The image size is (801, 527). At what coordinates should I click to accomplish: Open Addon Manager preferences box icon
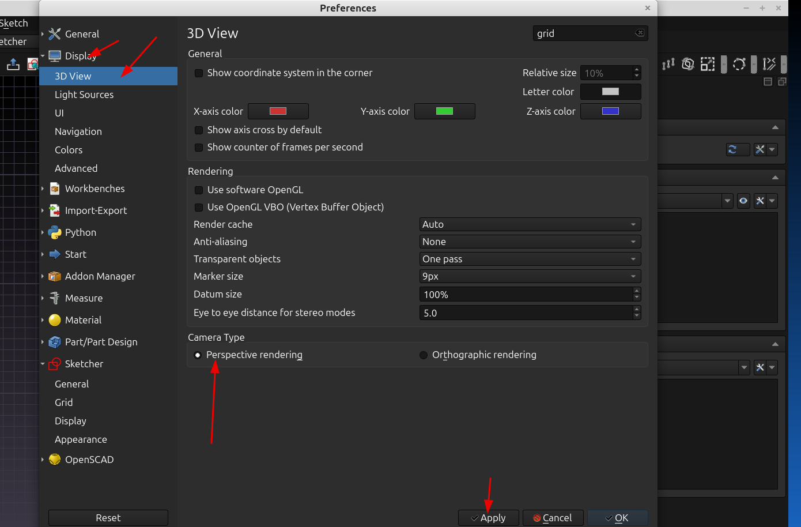coord(55,276)
